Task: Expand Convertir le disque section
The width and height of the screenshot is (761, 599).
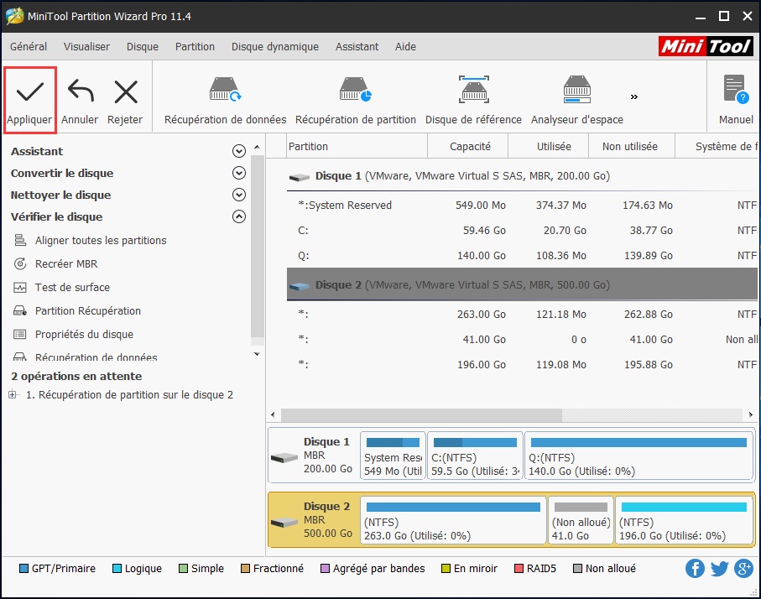Action: [239, 174]
